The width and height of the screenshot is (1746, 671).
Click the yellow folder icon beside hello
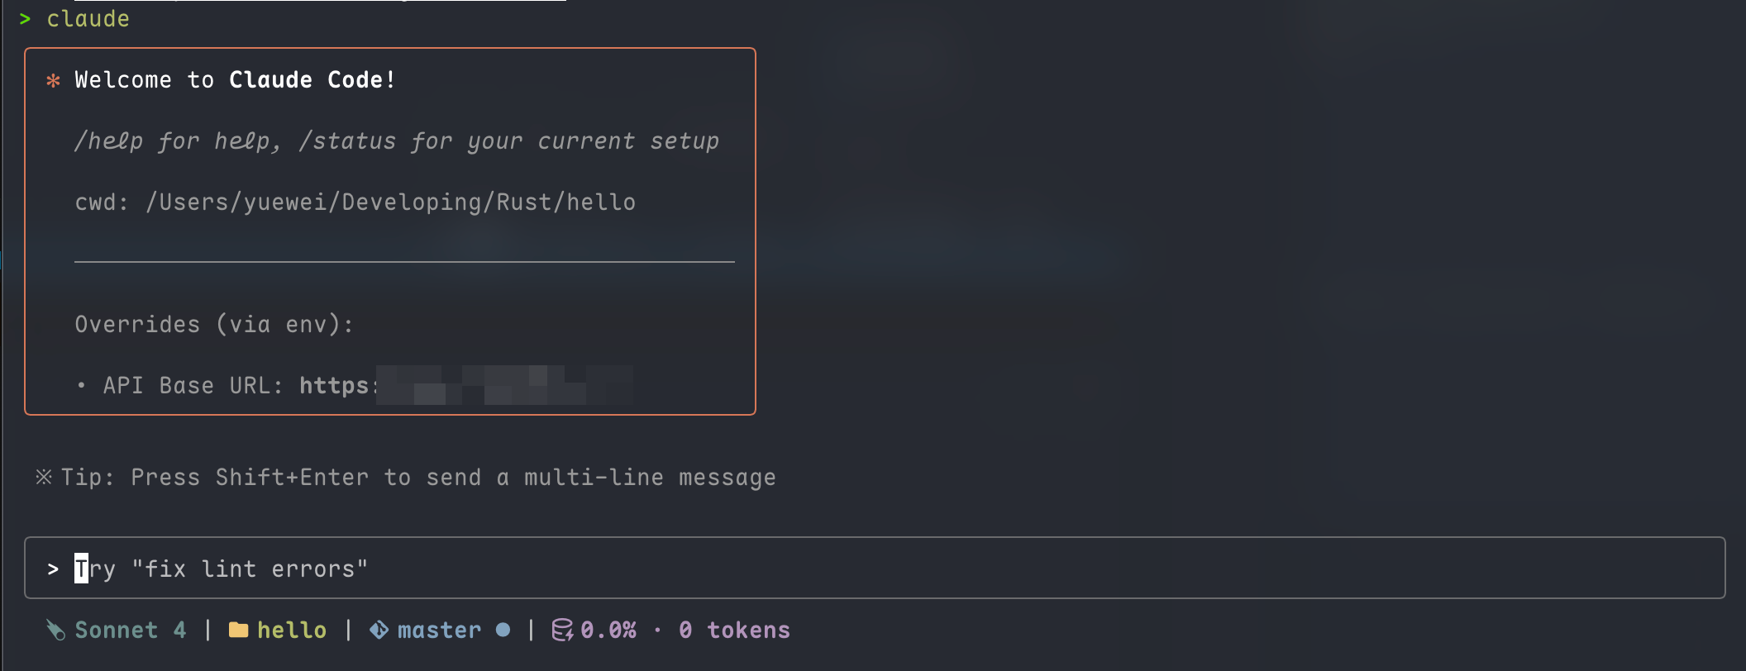point(238,631)
